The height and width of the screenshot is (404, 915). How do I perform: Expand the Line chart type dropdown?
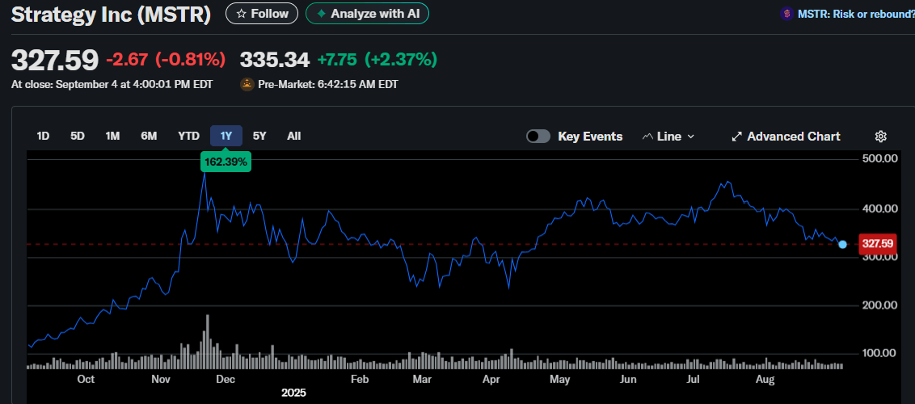point(690,137)
